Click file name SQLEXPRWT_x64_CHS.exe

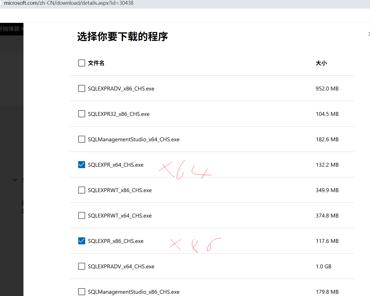point(120,216)
